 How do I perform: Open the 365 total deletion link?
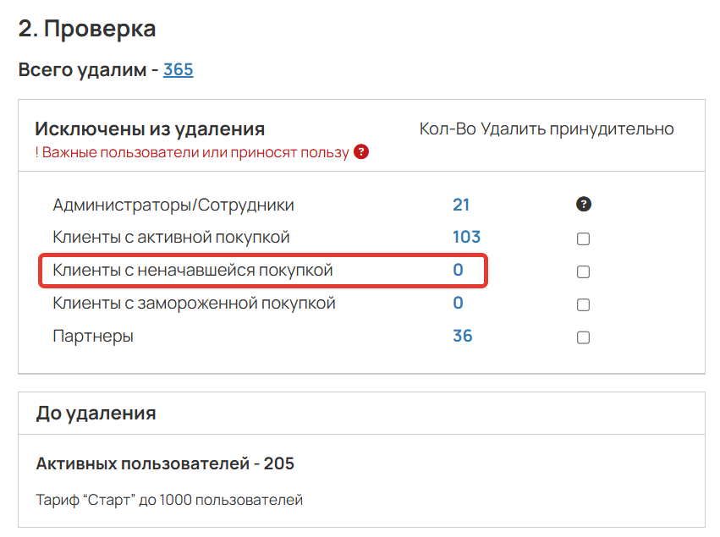[178, 70]
